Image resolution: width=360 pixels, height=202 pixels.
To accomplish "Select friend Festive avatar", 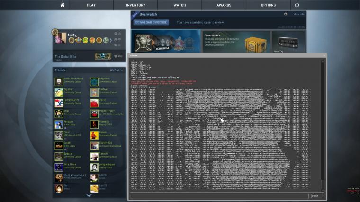I will tap(94, 92).
